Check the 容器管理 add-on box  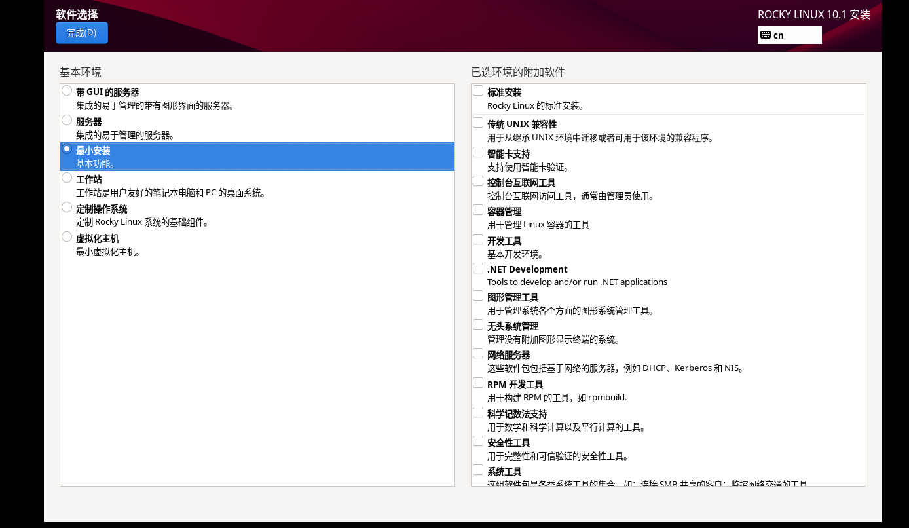tap(479, 210)
